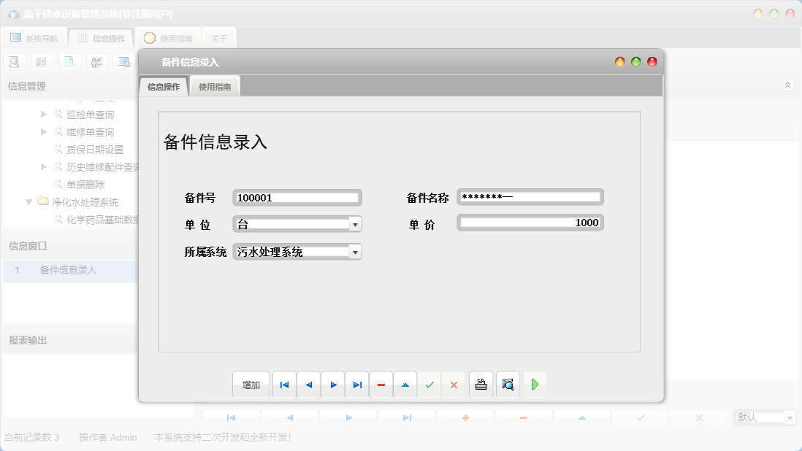Click the 增加 button to add a record

point(251,385)
